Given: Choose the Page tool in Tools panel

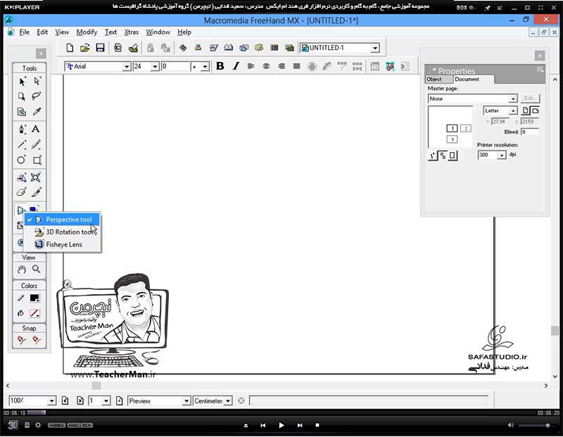Looking at the screenshot, I should tap(22, 96).
